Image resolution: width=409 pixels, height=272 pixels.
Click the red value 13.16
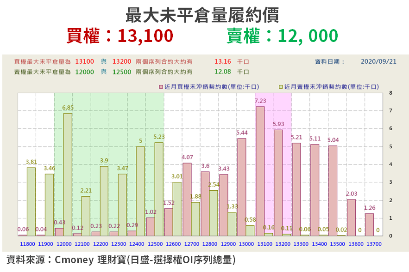pos(222,61)
